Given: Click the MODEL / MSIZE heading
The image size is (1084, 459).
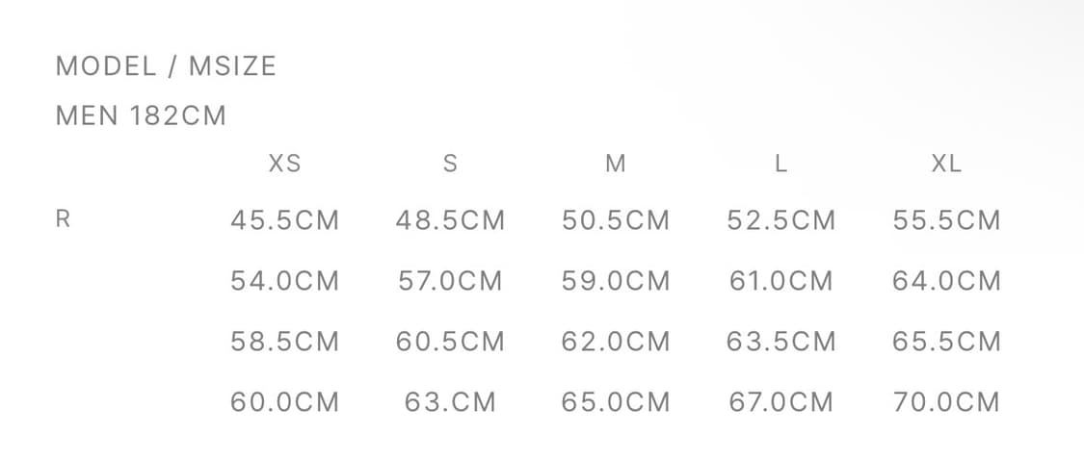Looking at the screenshot, I should coord(166,66).
